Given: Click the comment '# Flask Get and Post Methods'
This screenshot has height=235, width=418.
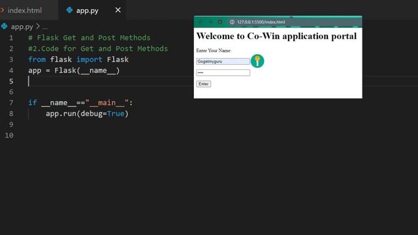Looking at the screenshot, I should tap(89, 38).
